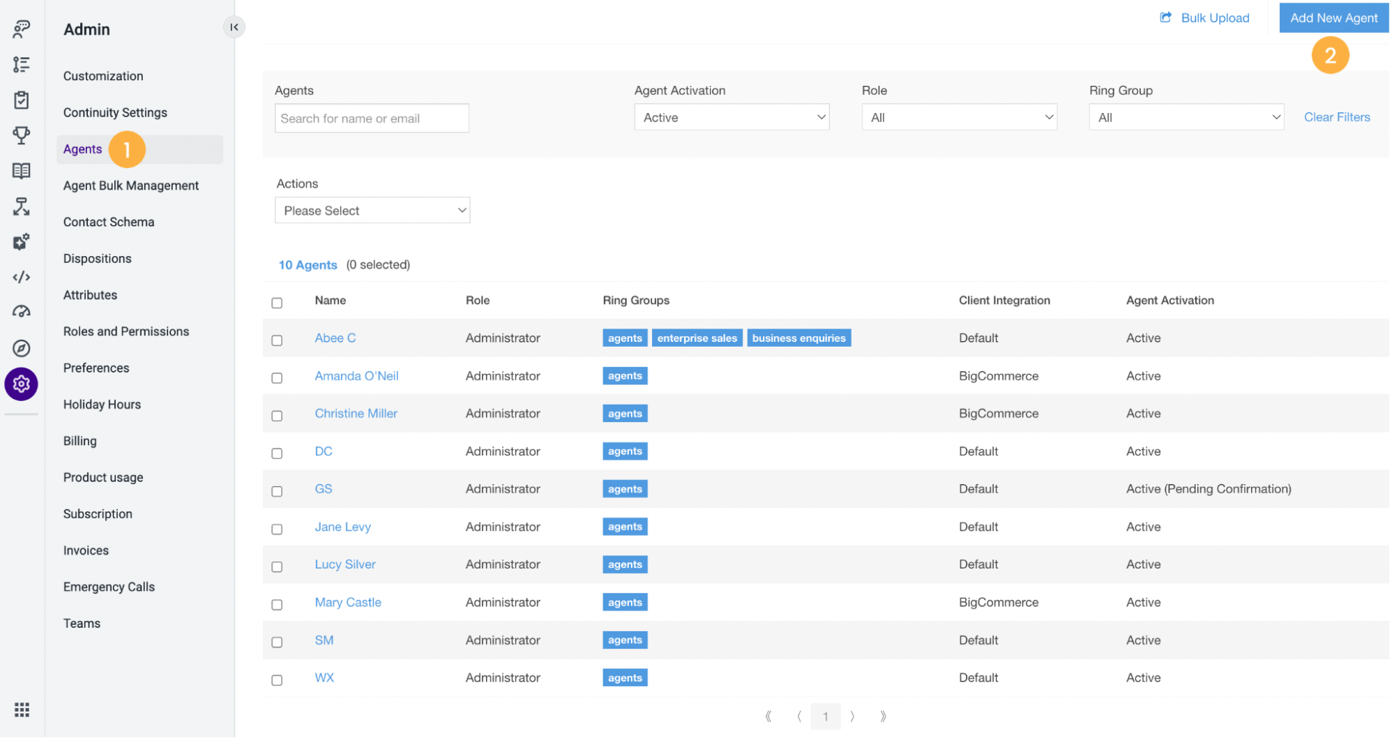This screenshot has height=738, width=1394.
Task: Open the open-book knowledge icon in sidebar
Action: pos(22,171)
